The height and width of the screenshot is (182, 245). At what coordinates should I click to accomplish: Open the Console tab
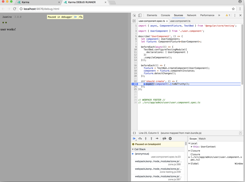[x=165, y=15]
